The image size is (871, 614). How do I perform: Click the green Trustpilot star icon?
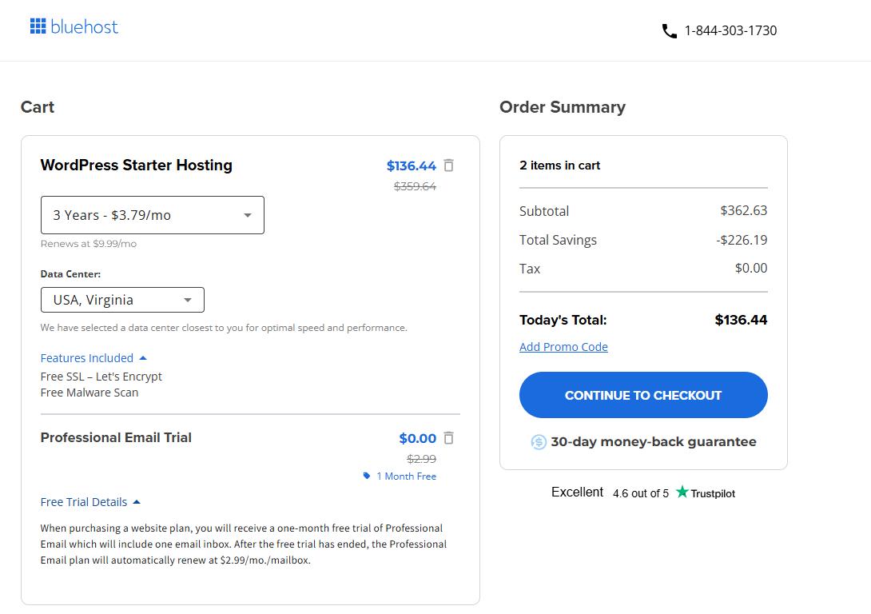pyautogui.click(x=682, y=492)
